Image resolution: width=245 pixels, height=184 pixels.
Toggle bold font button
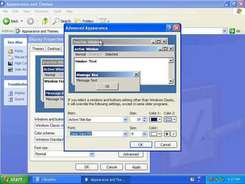(x=167, y=134)
